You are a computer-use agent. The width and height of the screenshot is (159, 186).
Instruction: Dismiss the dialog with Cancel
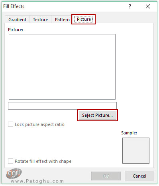pyautogui.click(x=139, y=176)
